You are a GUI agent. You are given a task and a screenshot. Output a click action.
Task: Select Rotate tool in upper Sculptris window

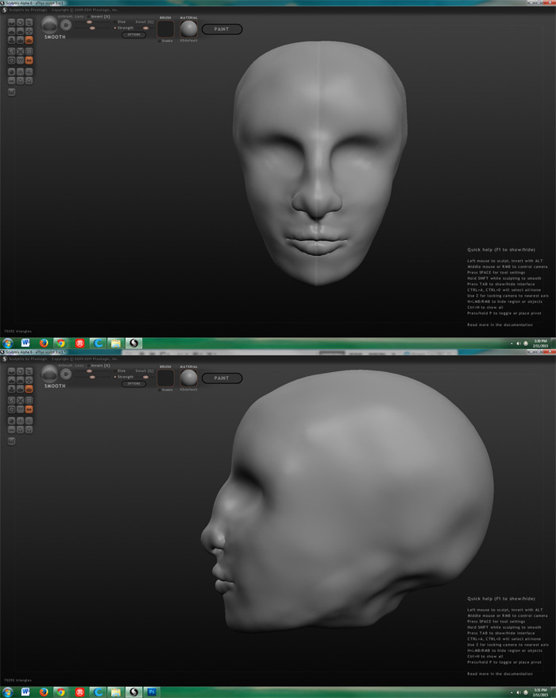21,22
